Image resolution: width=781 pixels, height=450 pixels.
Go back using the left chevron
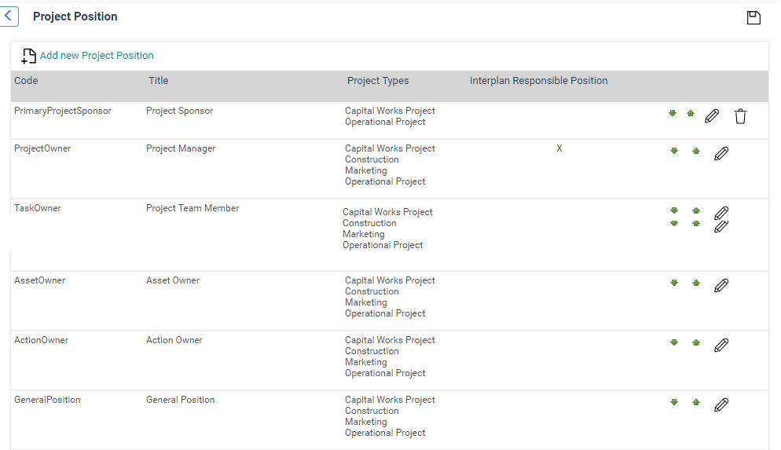coord(9,16)
